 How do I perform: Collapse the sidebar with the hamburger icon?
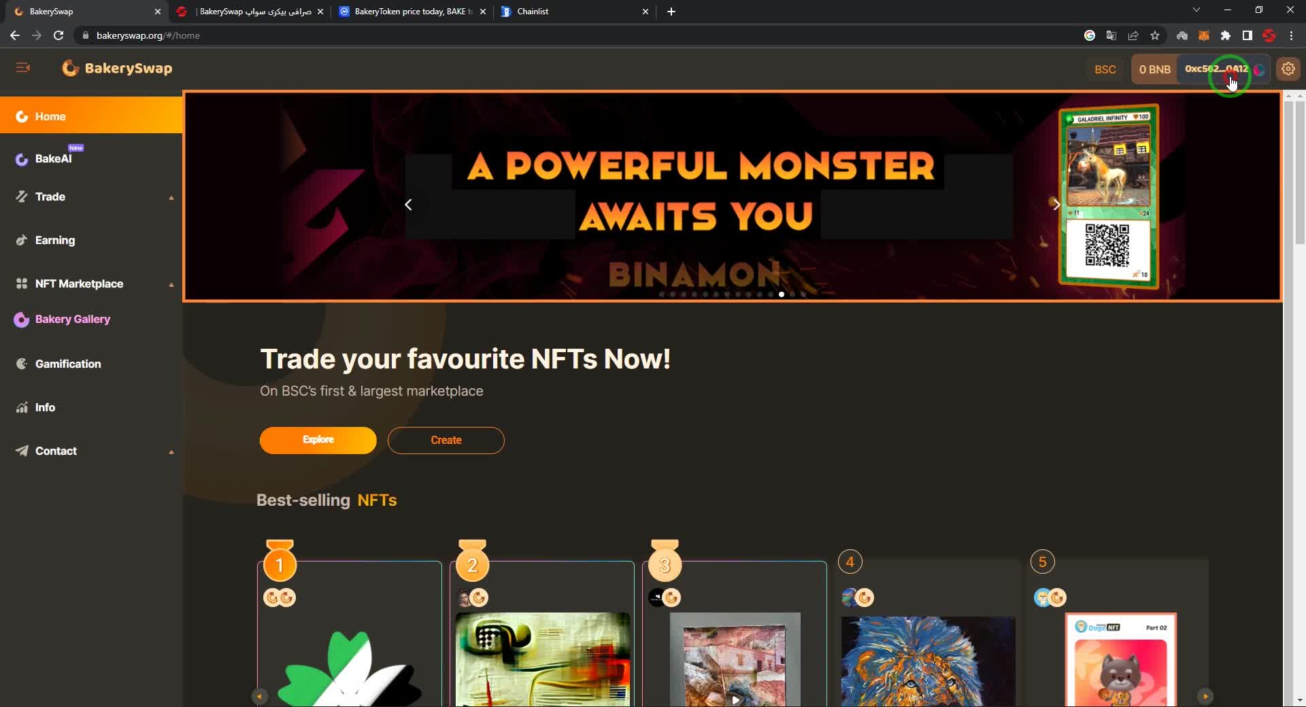pos(22,67)
